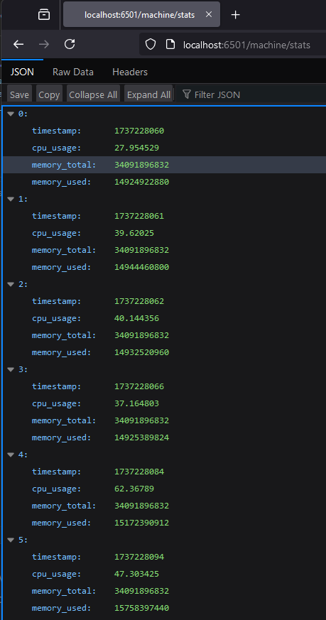Open a new tab with plus button
Image resolution: width=326 pixels, height=620 pixels.
pyautogui.click(x=235, y=15)
